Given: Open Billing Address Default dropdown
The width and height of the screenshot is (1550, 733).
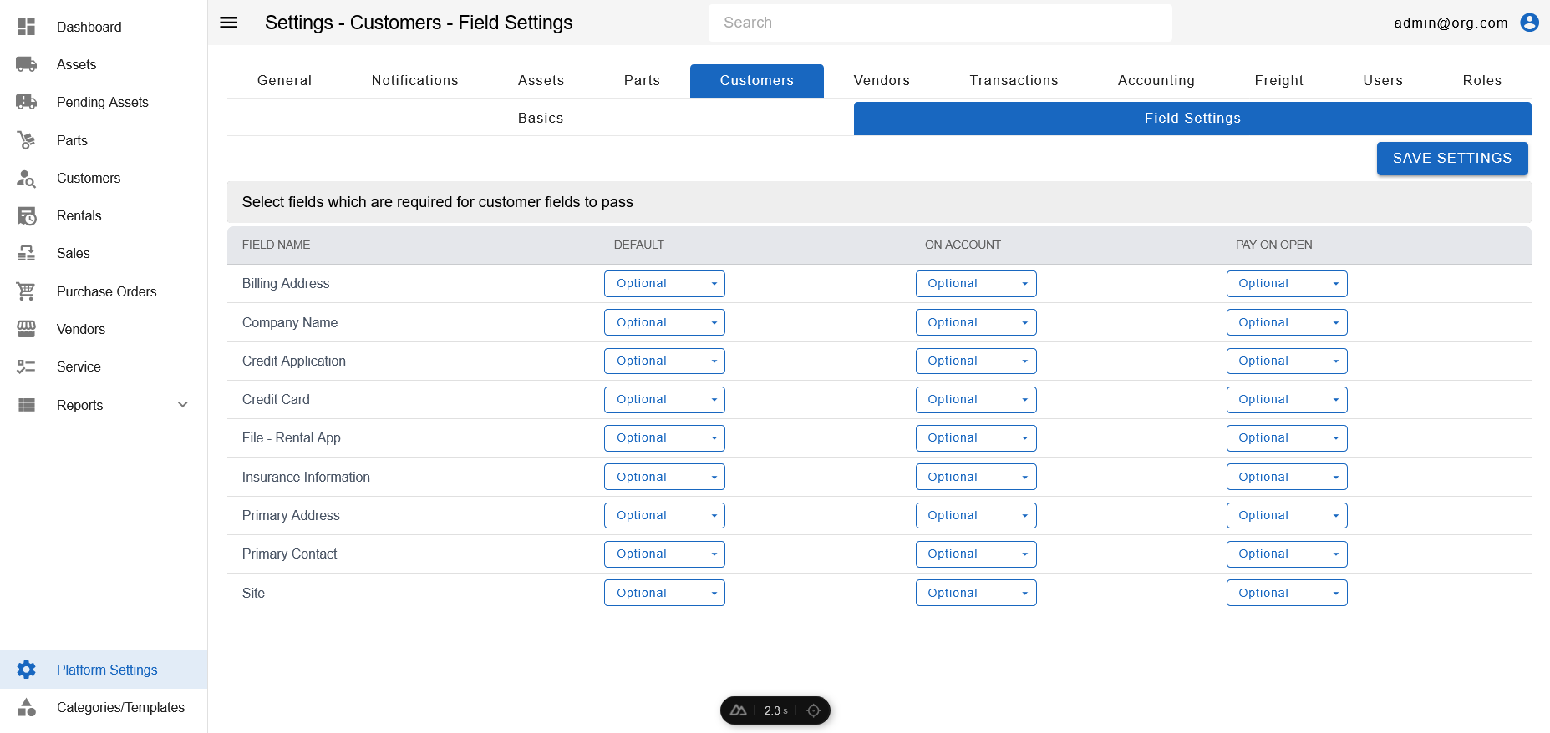Looking at the screenshot, I should click(664, 284).
